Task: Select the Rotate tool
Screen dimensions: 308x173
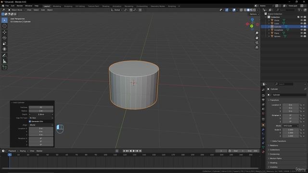Action: 4,37
